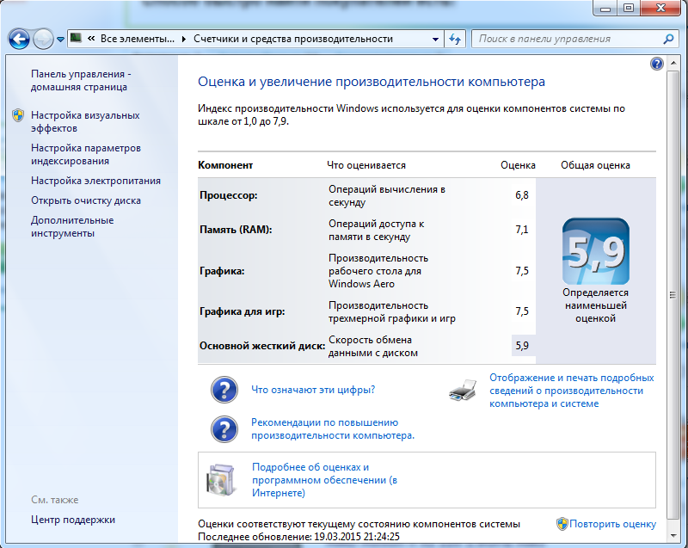
Task: Click the Back navigation arrow button
Action: click(19, 39)
